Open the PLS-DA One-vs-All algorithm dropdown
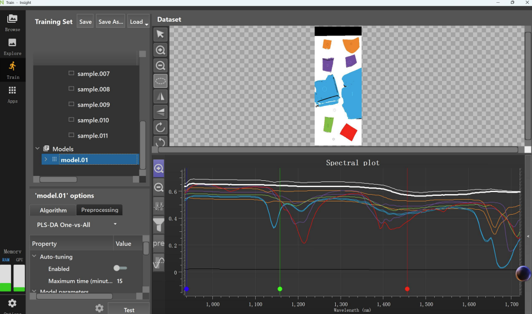The height and width of the screenshot is (314, 532). click(x=77, y=225)
